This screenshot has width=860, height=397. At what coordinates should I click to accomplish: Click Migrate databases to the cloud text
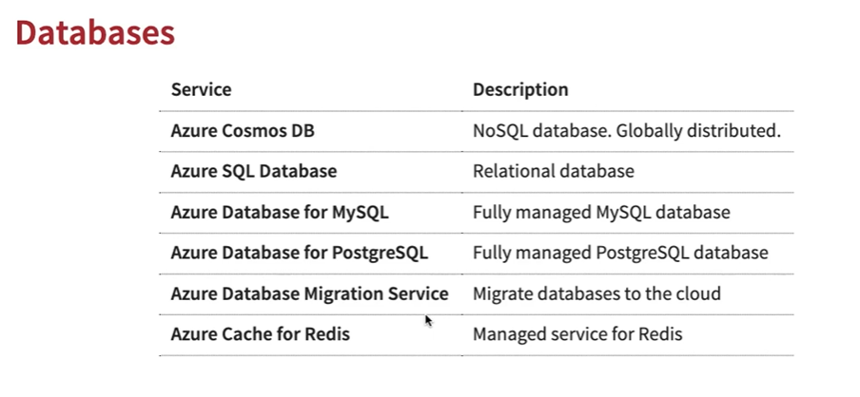click(596, 293)
